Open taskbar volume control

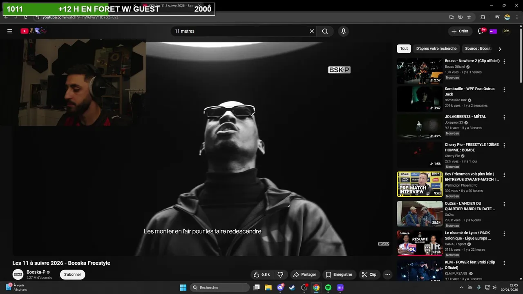click(x=494, y=287)
